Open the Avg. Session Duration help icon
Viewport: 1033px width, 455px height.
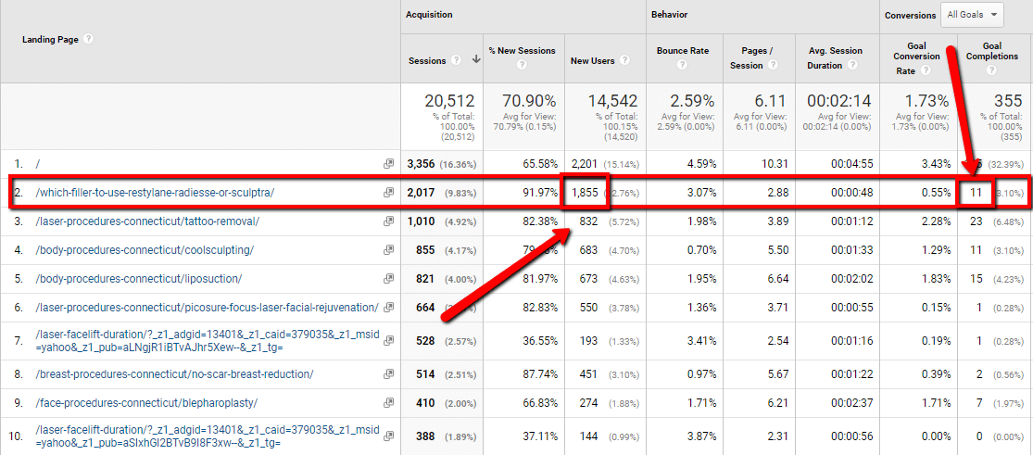pos(852,65)
